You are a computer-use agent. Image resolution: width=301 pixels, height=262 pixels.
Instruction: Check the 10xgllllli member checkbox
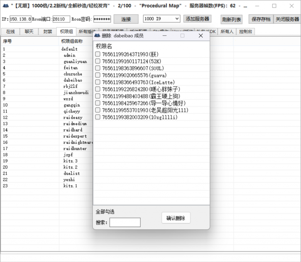coord(98,117)
